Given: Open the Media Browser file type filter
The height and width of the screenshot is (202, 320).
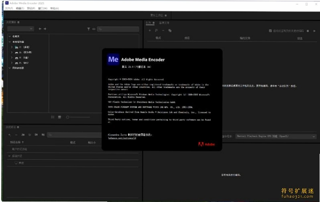Looking at the screenshot, I should [89, 29].
